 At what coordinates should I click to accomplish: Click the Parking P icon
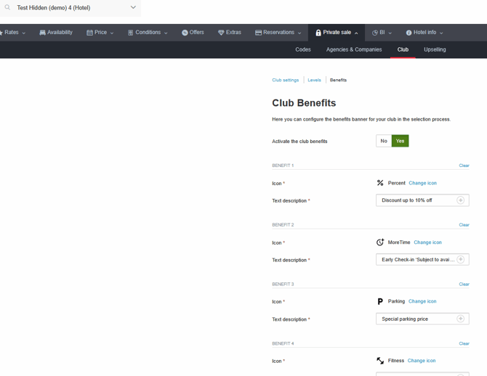tap(380, 301)
